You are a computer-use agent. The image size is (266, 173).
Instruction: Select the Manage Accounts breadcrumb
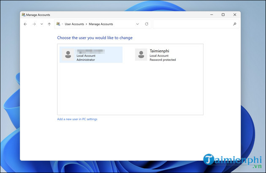coord(101,24)
